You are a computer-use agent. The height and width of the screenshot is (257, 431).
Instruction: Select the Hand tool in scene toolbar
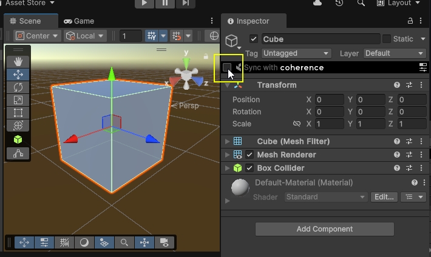(x=18, y=61)
